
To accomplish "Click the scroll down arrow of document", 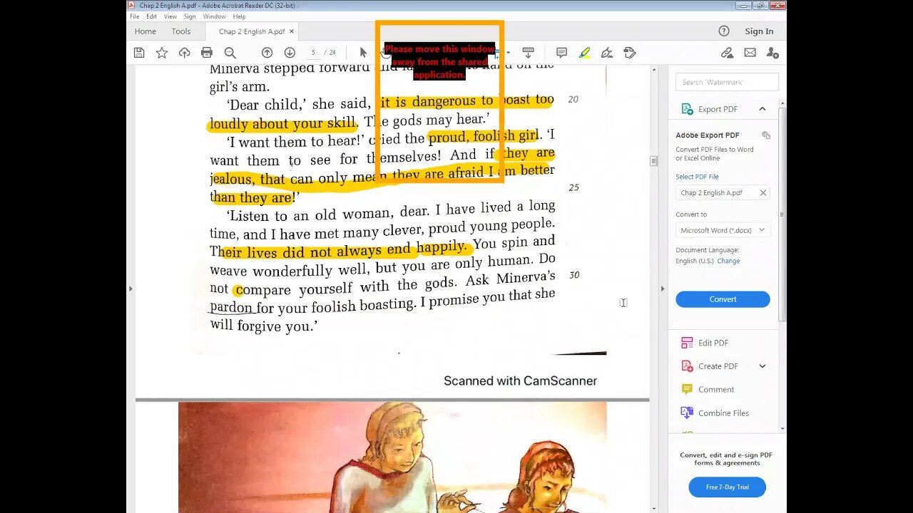I will pos(653,508).
